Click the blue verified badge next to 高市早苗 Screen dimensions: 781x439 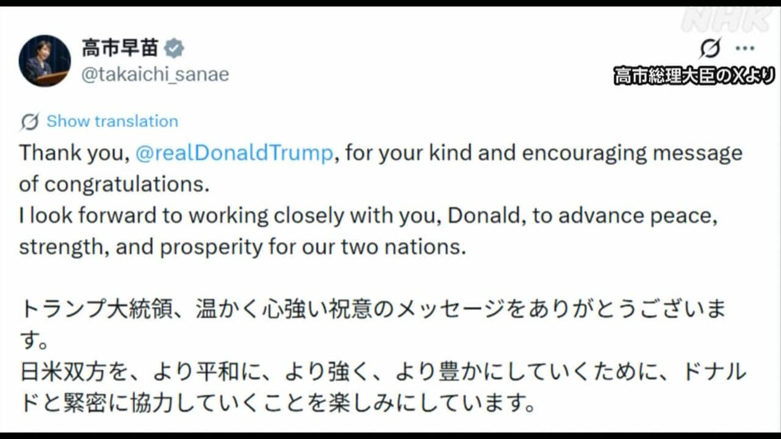point(175,48)
